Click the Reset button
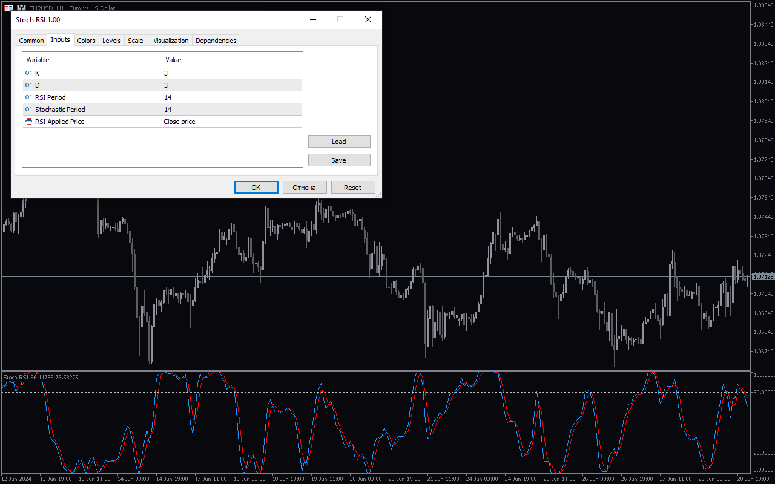 click(353, 188)
